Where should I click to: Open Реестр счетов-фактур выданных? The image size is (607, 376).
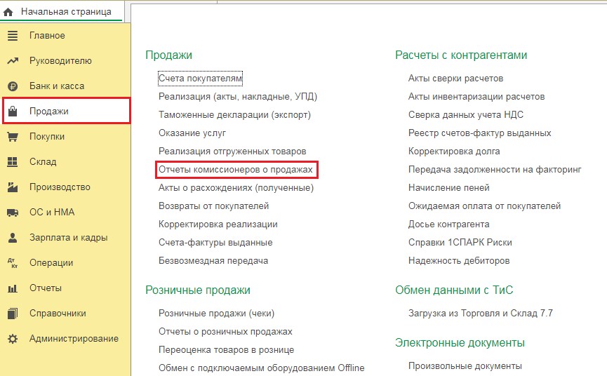click(x=480, y=133)
